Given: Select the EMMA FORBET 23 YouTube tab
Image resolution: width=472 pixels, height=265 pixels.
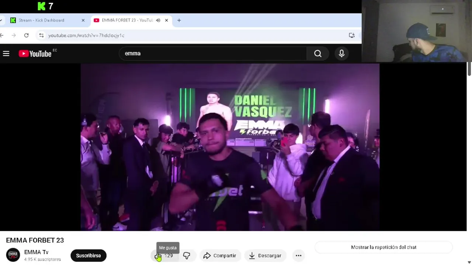Looking at the screenshot, I should 131,20.
